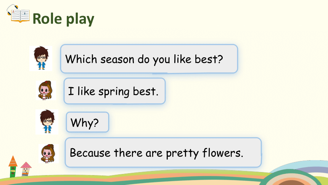Select the 'Which season do you like best?' bubble
Image resolution: width=328 pixels, height=185 pixels.
point(149,59)
